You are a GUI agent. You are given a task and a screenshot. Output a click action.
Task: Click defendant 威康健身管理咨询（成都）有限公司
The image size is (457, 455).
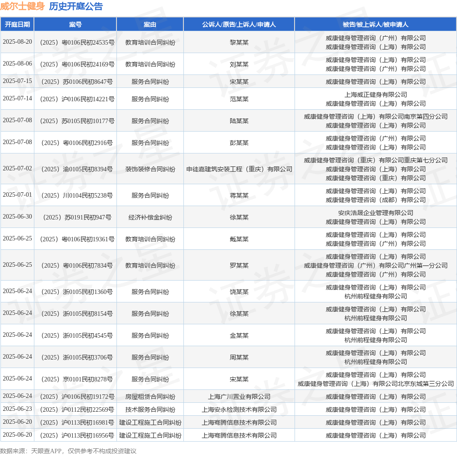[376, 200]
